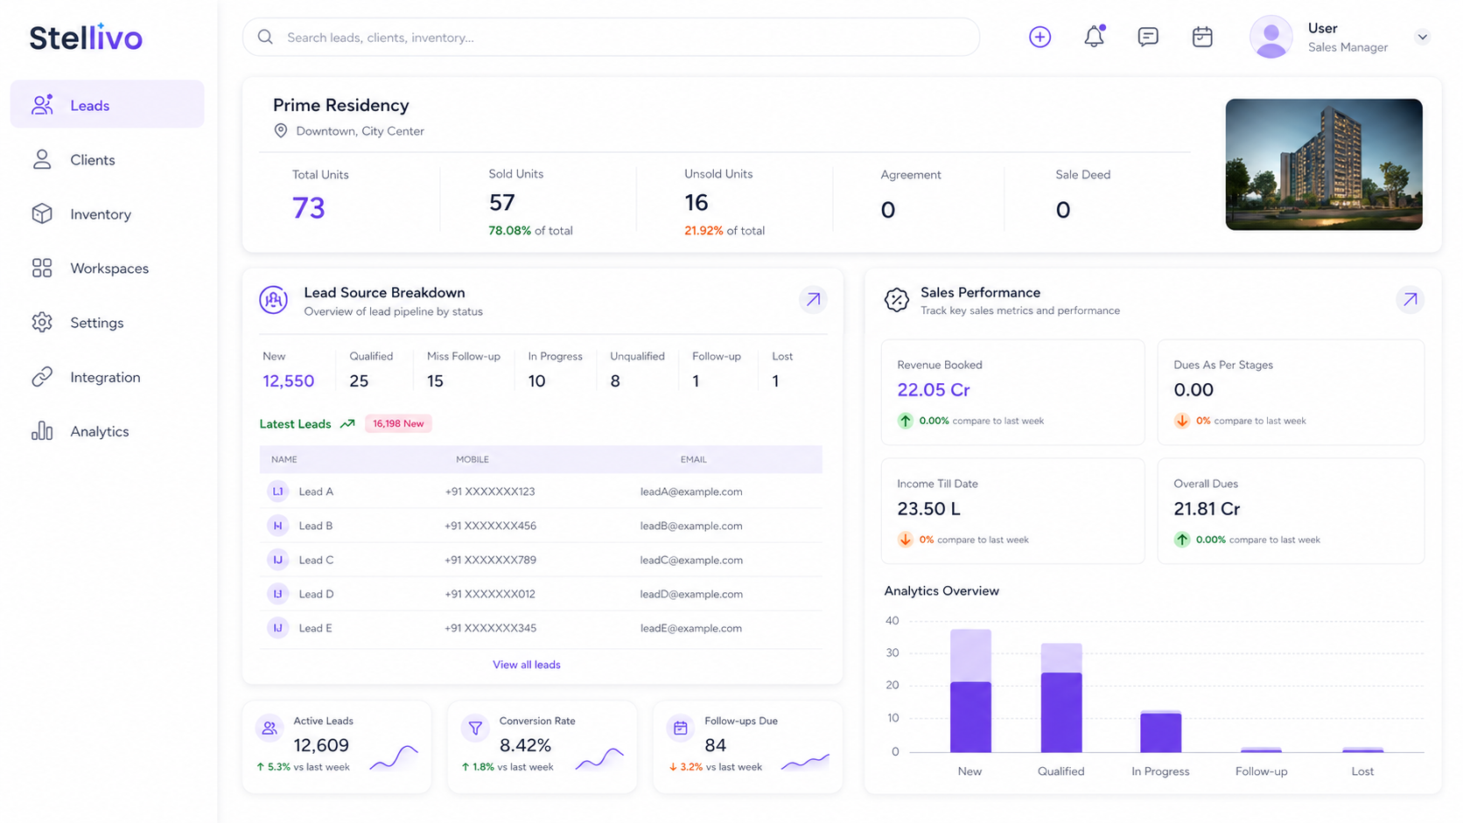
Task: Click the New bar in Analytics chart
Action: (970, 690)
